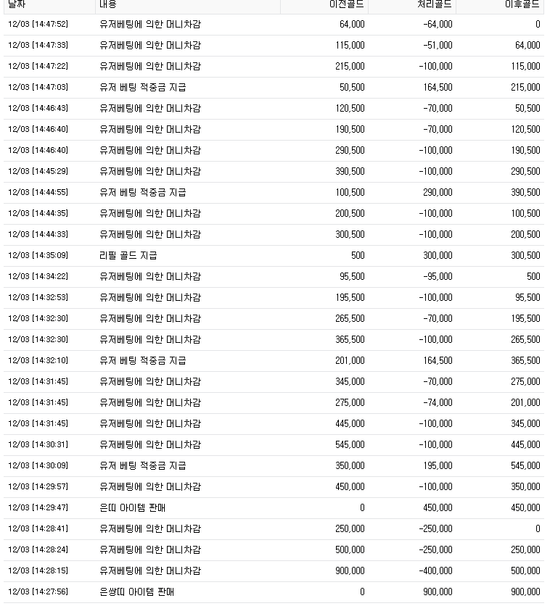Click the 은따 아이템 판매 entry
Viewport: 550px width, 606px height.
pos(132,507)
